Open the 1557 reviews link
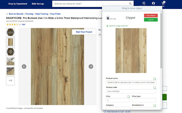The width and height of the screenshot is (182, 113). click(23, 25)
